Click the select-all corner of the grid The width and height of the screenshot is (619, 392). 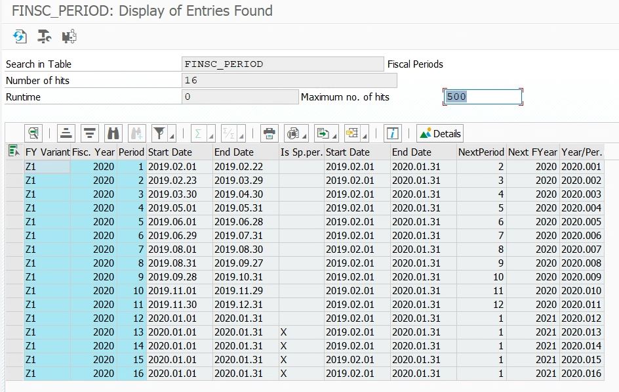click(13, 152)
